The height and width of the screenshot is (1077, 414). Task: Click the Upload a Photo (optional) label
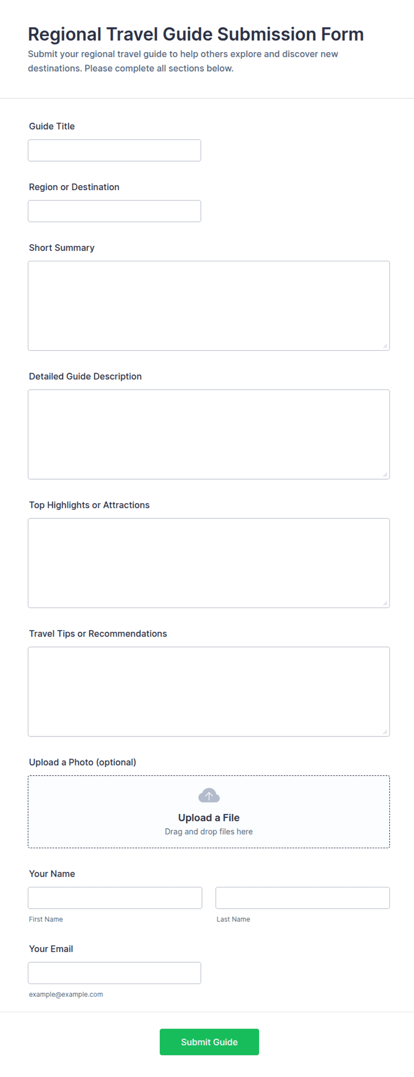pyautogui.click(x=82, y=762)
